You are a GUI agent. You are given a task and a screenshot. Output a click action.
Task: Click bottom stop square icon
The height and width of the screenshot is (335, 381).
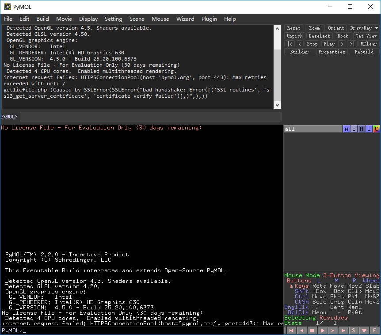coord(312,331)
